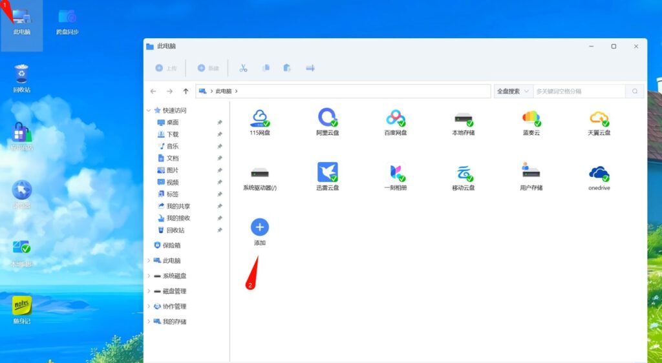The width and height of the screenshot is (662, 363).
Task: Click the 添加 plus icon
Action: click(260, 227)
